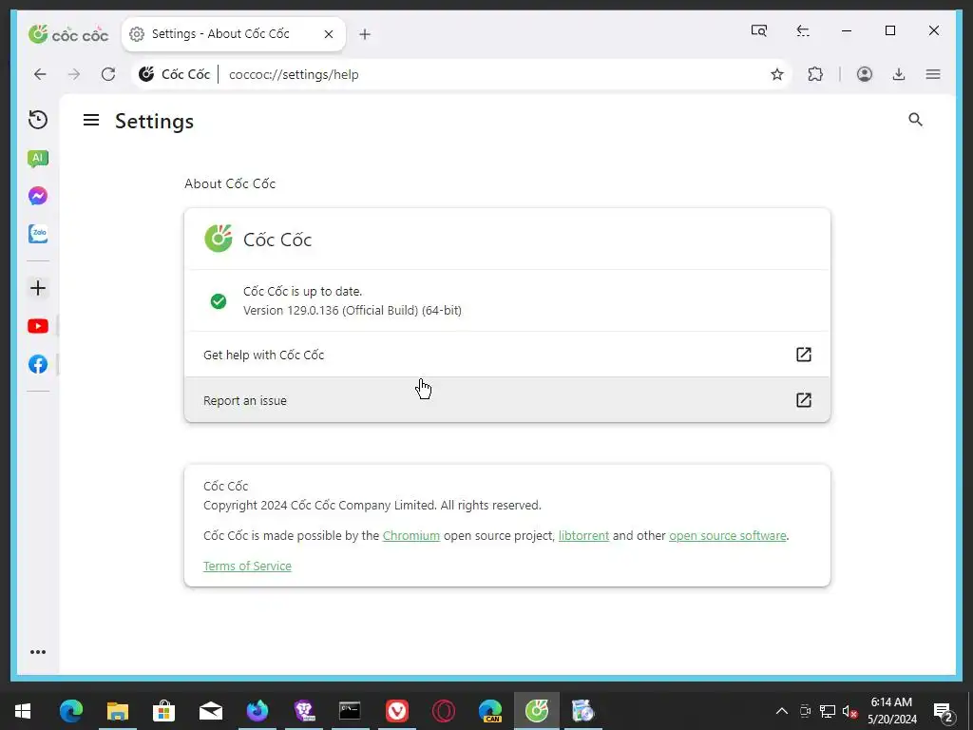Click the Report an issue external icon
Screen dimensions: 973x730
pyautogui.click(x=804, y=400)
